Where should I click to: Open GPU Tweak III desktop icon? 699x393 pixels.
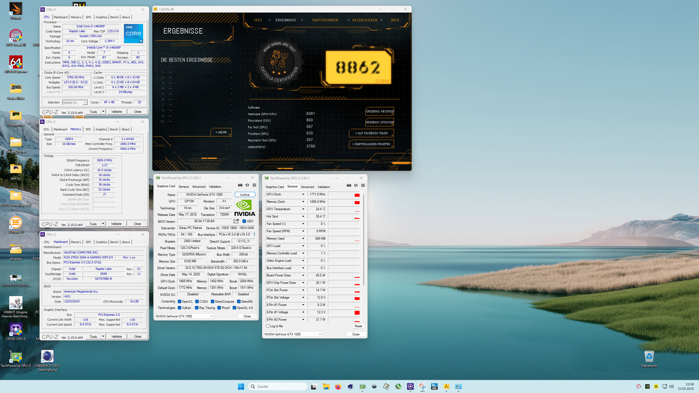(16, 38)
